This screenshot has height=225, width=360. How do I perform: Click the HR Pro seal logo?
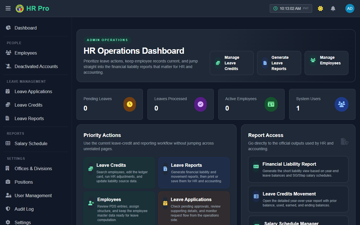pyautogui.click(x=20, y=8)
